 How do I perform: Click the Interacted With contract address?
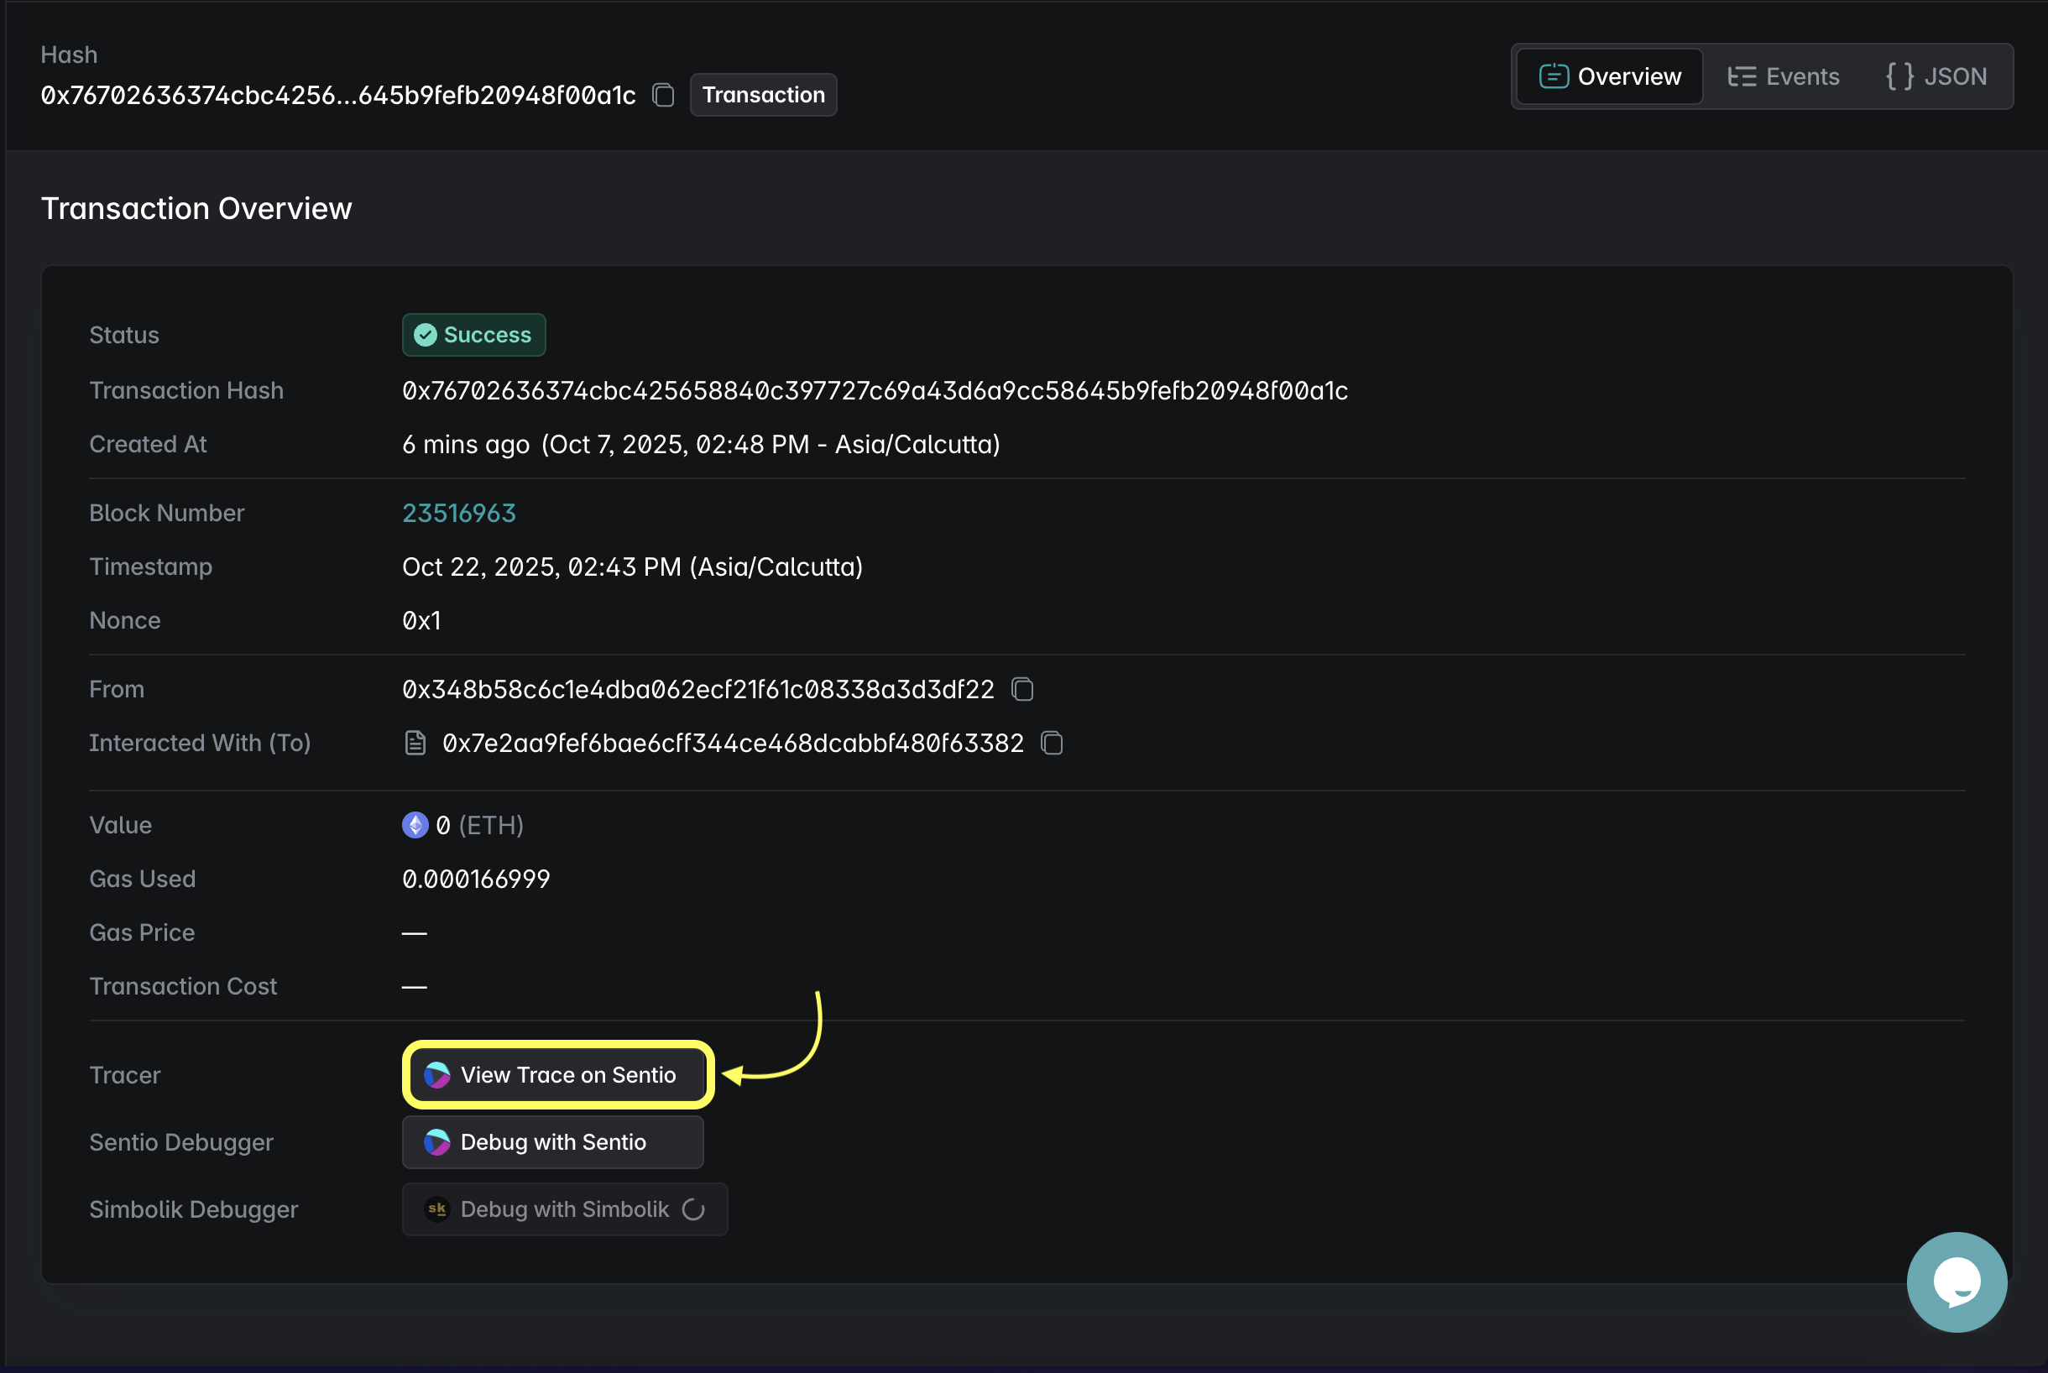[x=733, y=743]
